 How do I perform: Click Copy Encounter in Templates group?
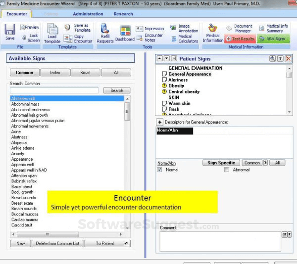[78, 39]
